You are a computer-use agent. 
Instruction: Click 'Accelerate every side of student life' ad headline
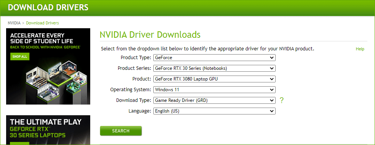[42, 38]
